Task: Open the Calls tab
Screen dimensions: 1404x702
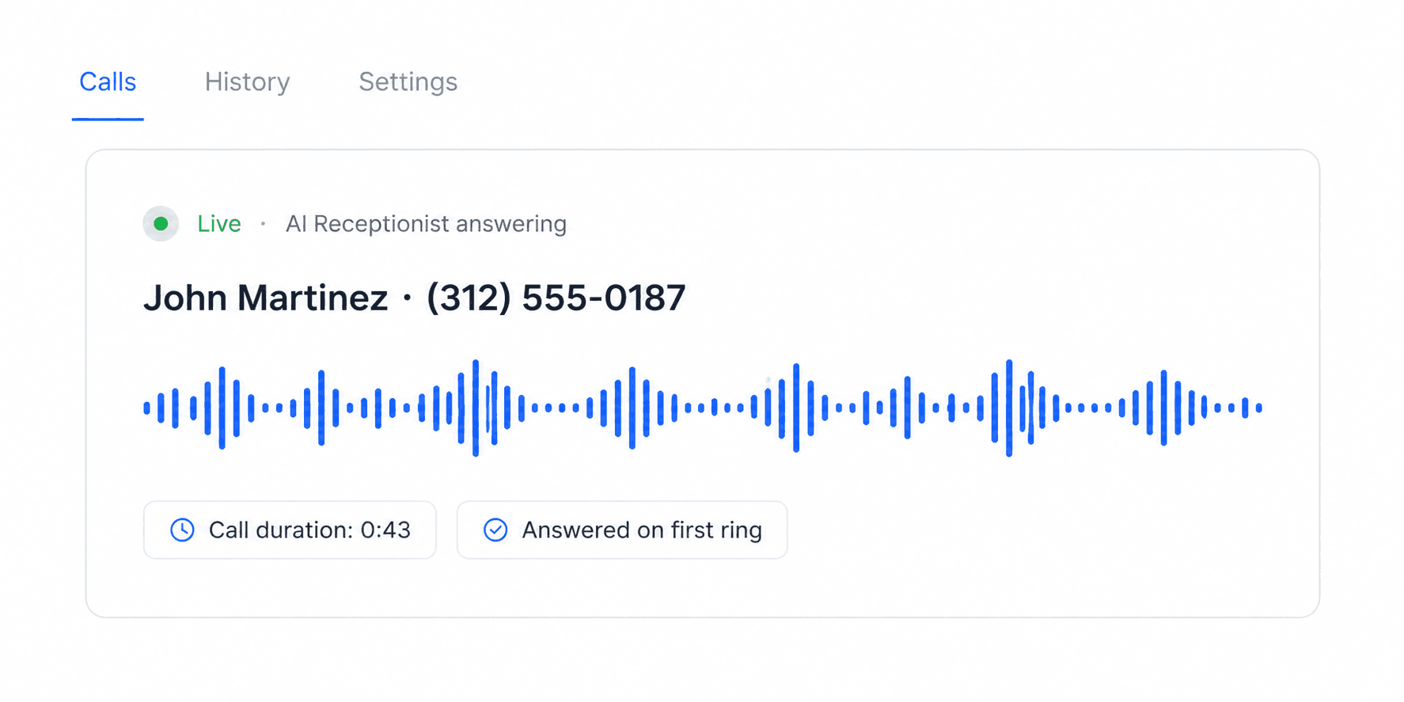Action: 108,82
